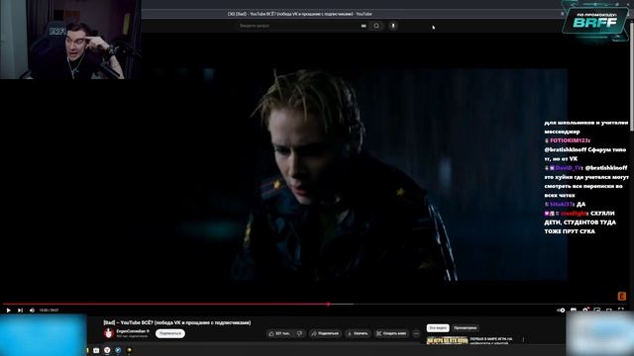Start voice search with the microphone icon

tap(392, 26)
